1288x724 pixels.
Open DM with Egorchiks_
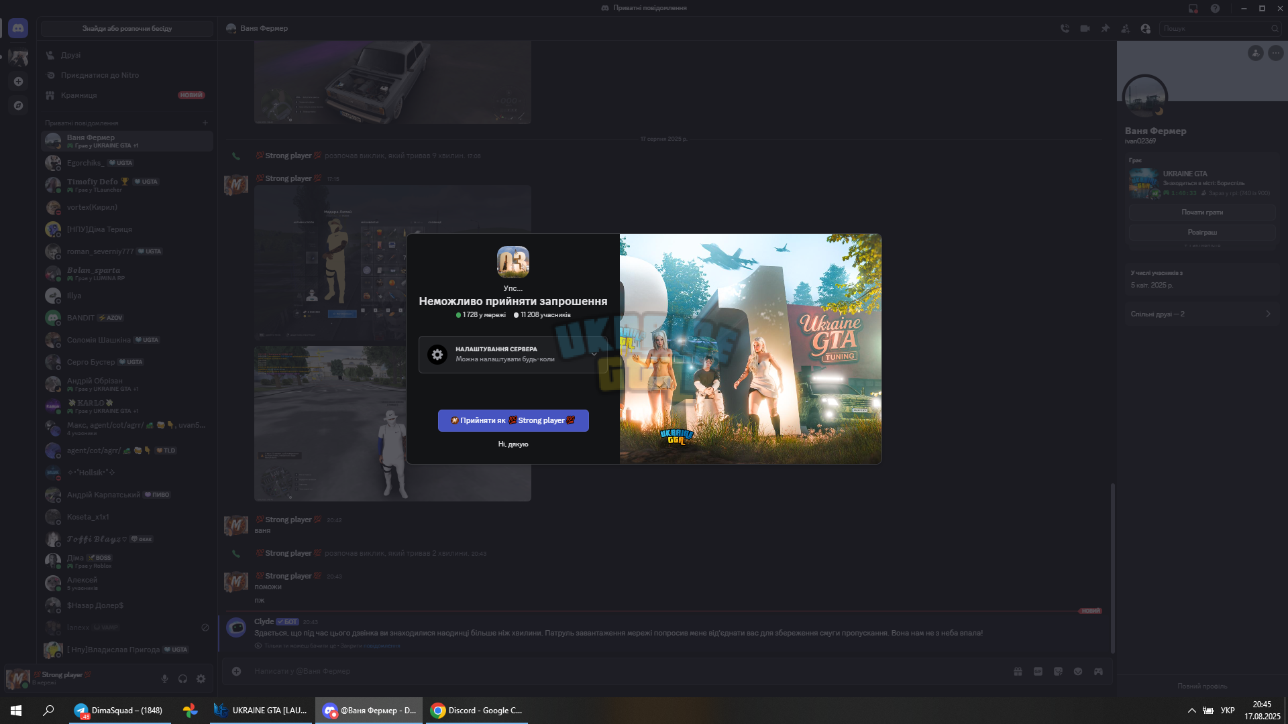pyautogui.click(x=127, y=163)
